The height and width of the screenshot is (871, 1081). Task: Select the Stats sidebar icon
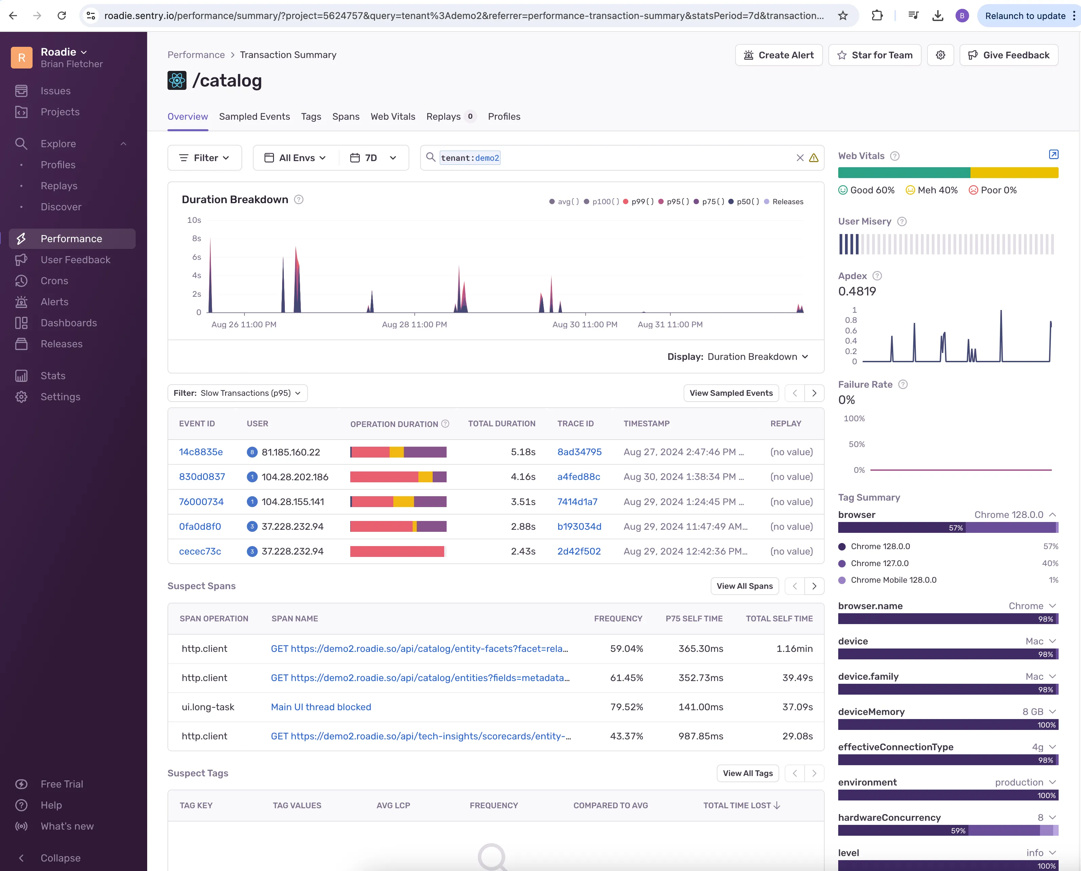[x=22, y=375]
